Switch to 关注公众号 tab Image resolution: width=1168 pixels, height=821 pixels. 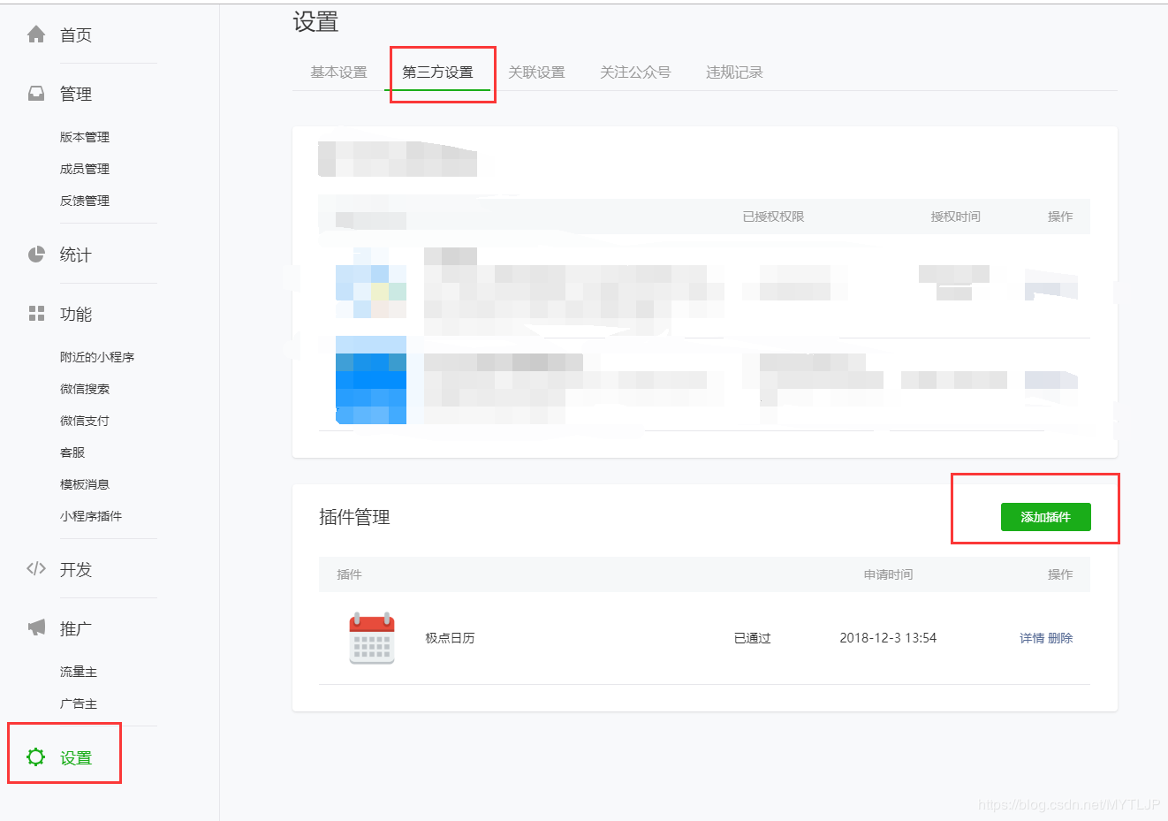[x=635, y=72]
